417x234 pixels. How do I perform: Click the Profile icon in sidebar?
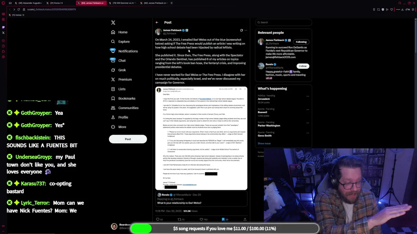[x=113, y=117]
